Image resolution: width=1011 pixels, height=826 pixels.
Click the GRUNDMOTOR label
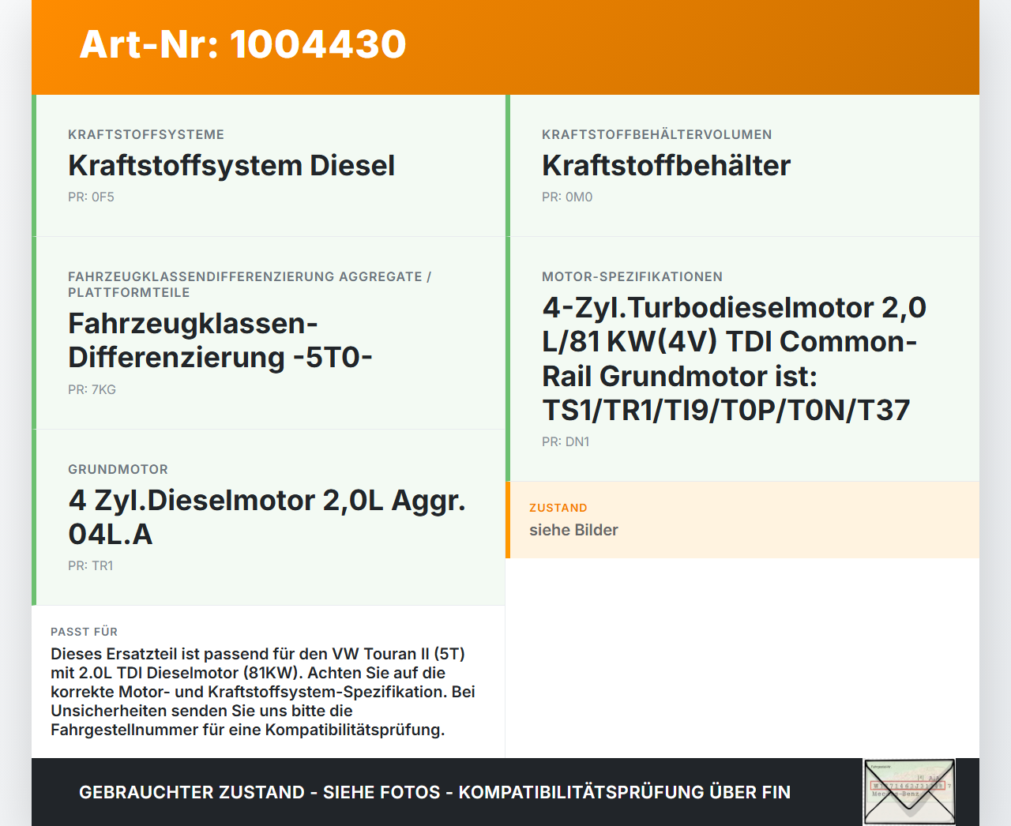click(118, 470)
